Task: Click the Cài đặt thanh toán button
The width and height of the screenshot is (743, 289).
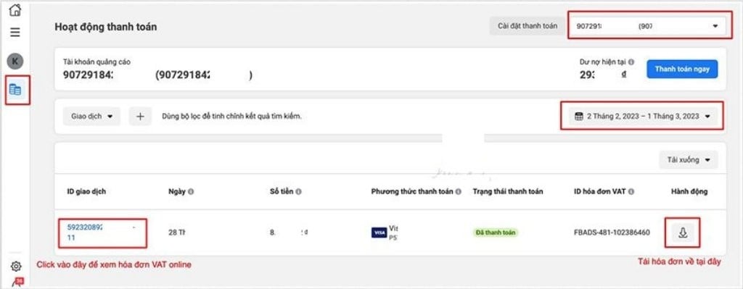Action: coord(528,26)
